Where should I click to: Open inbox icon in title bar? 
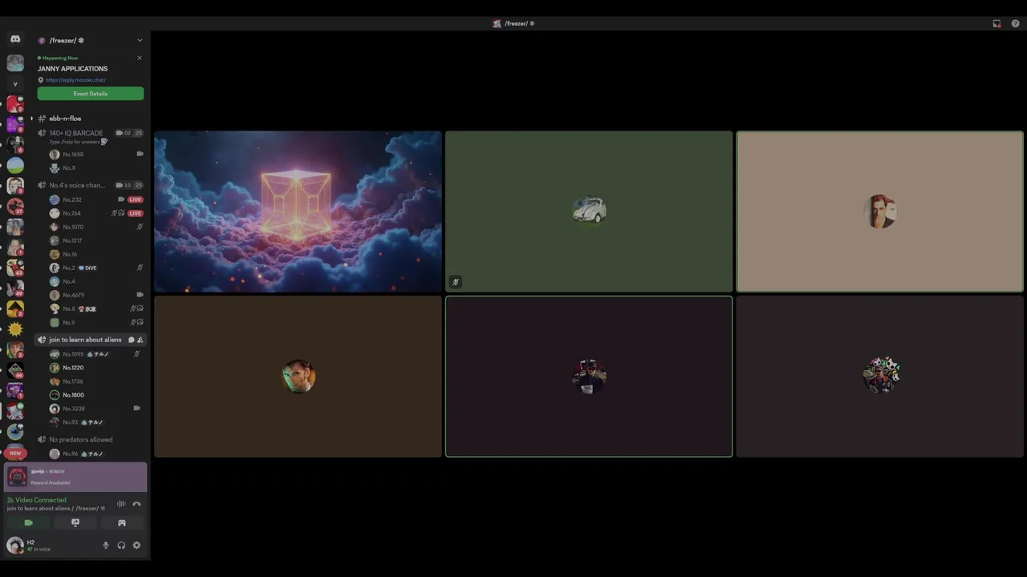(997, 23)
